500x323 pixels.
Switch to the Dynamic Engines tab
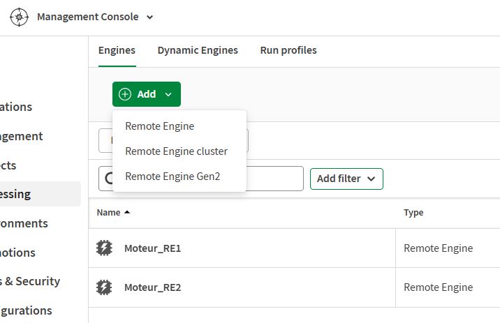tap(198, 50)
